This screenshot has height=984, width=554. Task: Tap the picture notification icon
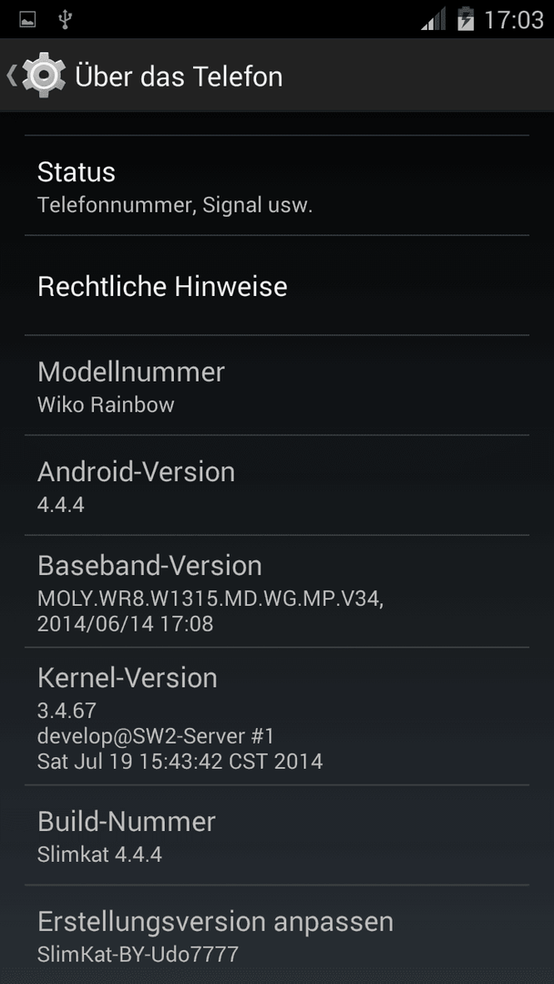pos(27,19)
